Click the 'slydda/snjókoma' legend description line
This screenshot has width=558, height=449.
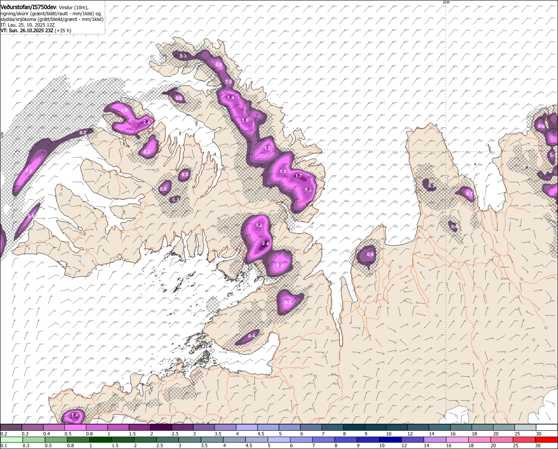tap(52, 19)
